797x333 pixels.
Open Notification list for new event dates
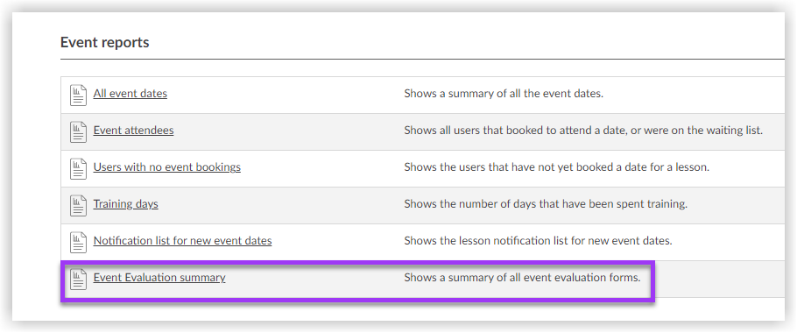click(182, 240)
